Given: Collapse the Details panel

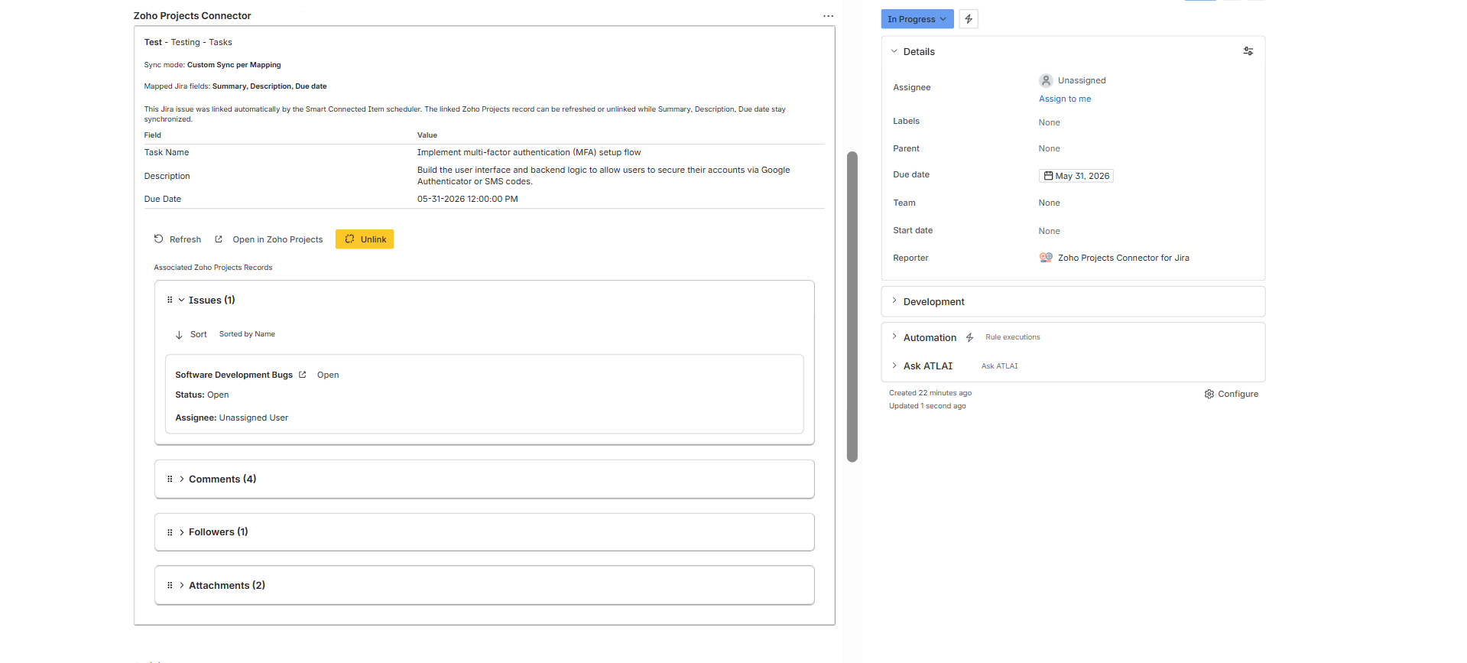Looking at the screenshot, I should click(894, 51).
